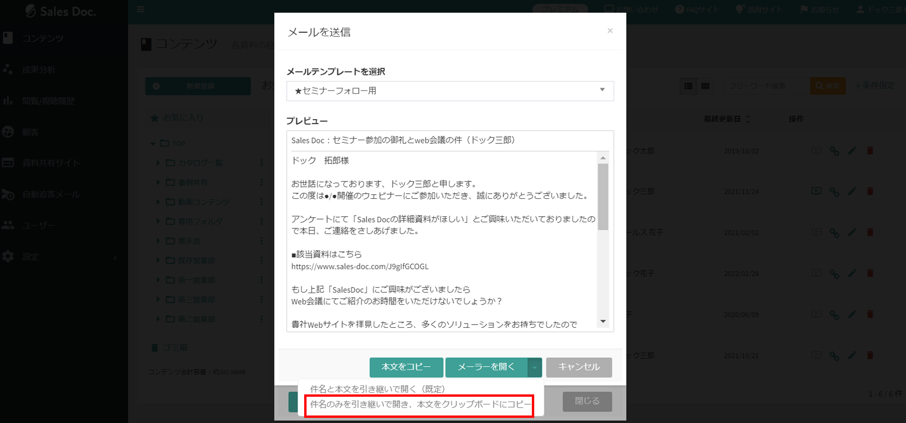This screenshot has height=423, width=906.
Task: Click the pencil edit icon on the 2021/02/02 row
Action: tap(852, 232)
